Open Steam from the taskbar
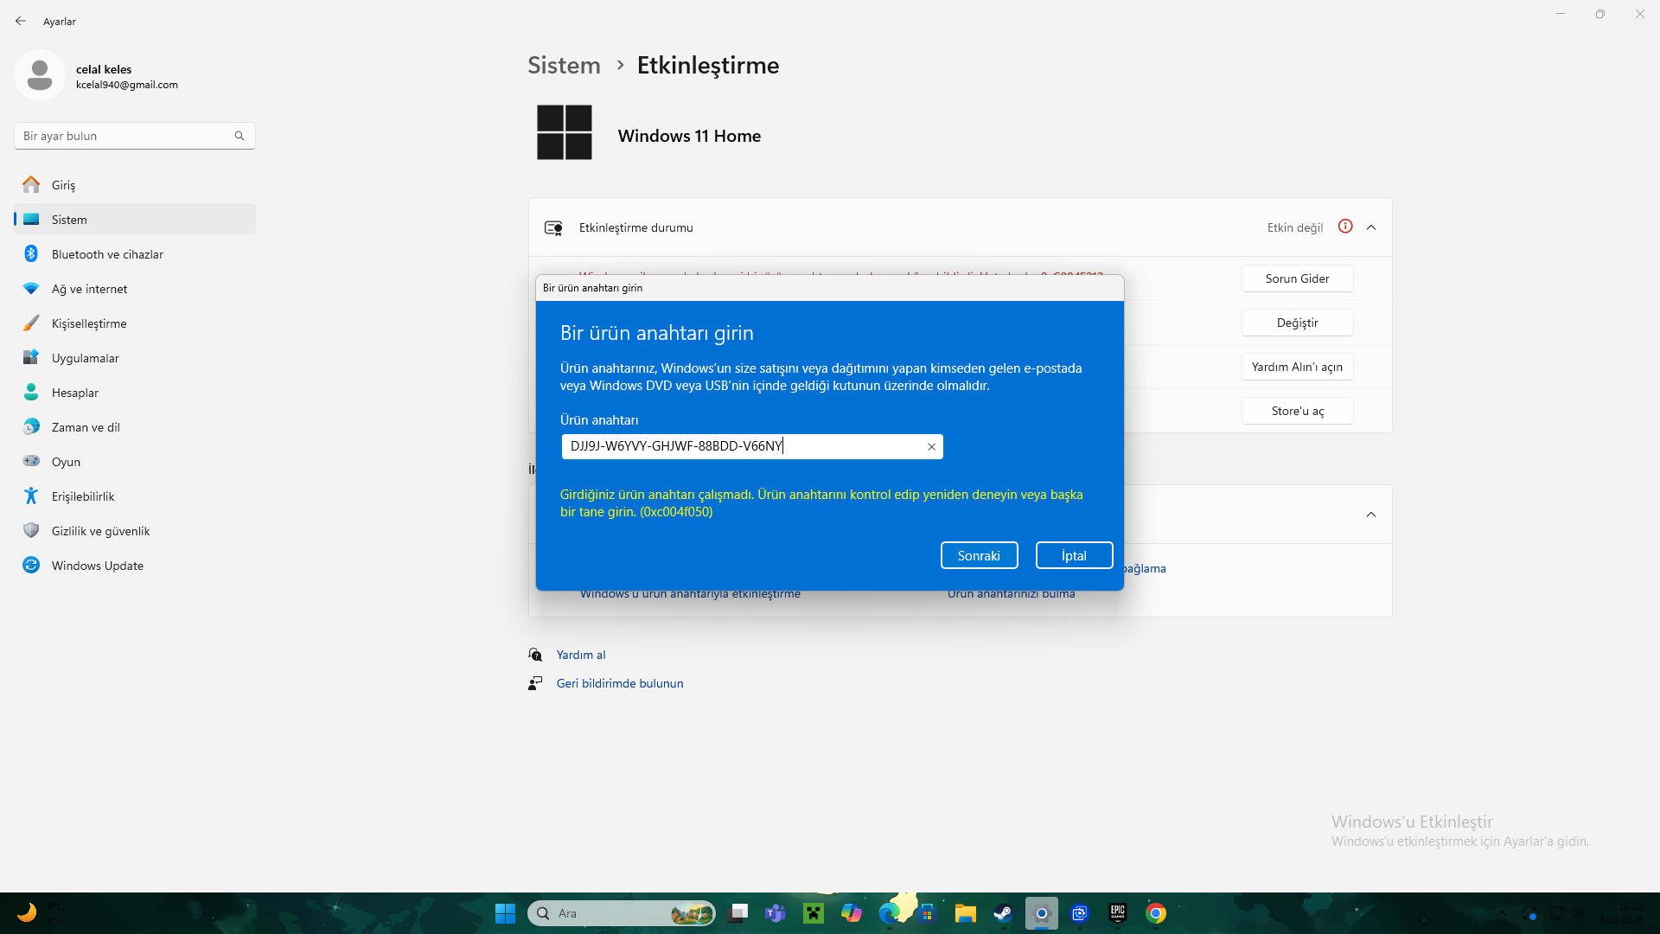Viewport: 1660px width, 934px height. 1004,913
